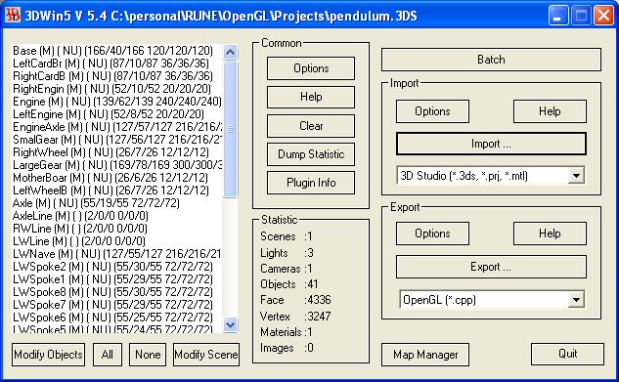
Task: Open Export Help
Action: tap(550, 233)
